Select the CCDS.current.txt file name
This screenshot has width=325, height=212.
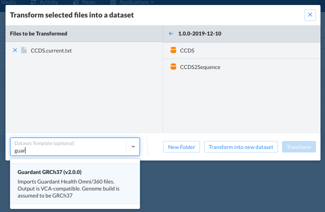coord(51,50)
